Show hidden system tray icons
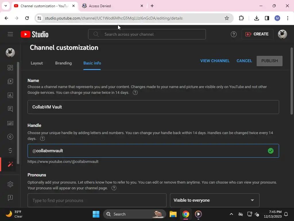This screenshot has height=221, width=294. tap(231, 214)
